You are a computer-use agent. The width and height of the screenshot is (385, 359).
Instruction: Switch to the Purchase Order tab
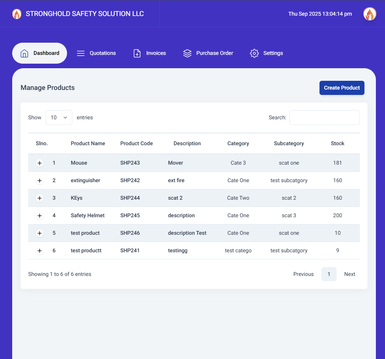click(x=214, y=53)
